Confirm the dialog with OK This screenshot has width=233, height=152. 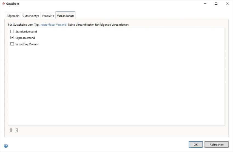[195, 145]
